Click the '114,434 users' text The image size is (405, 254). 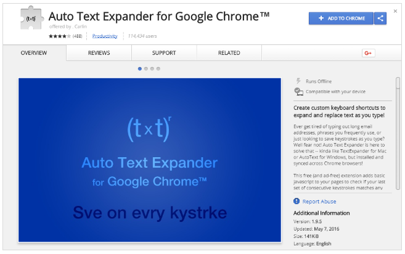click(142, 36)
